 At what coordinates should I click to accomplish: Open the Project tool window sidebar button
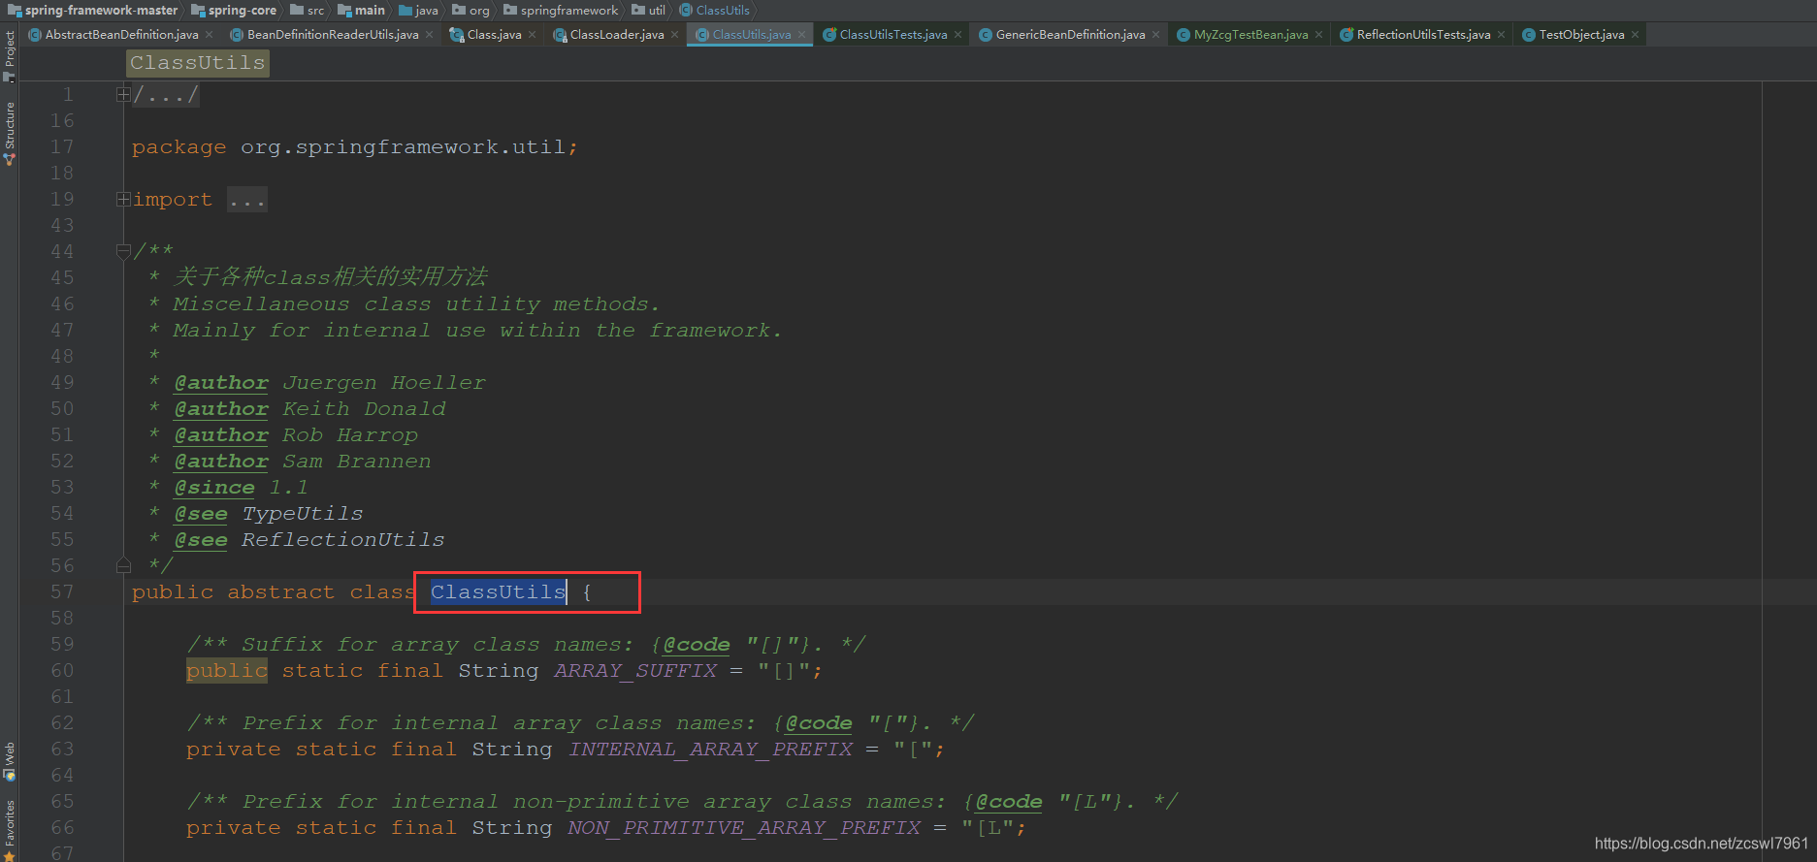coord(9,54)
